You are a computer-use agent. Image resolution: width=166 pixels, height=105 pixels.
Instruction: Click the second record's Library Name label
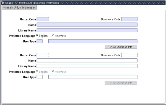pyautogui.click(x=27, y=66)
